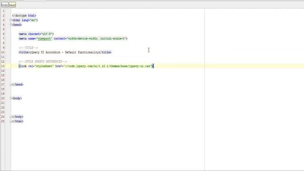Click the STYLE SHEETS REFERENCES comment
The width and height of the screenshot is (304, 171).
[43, 61]
